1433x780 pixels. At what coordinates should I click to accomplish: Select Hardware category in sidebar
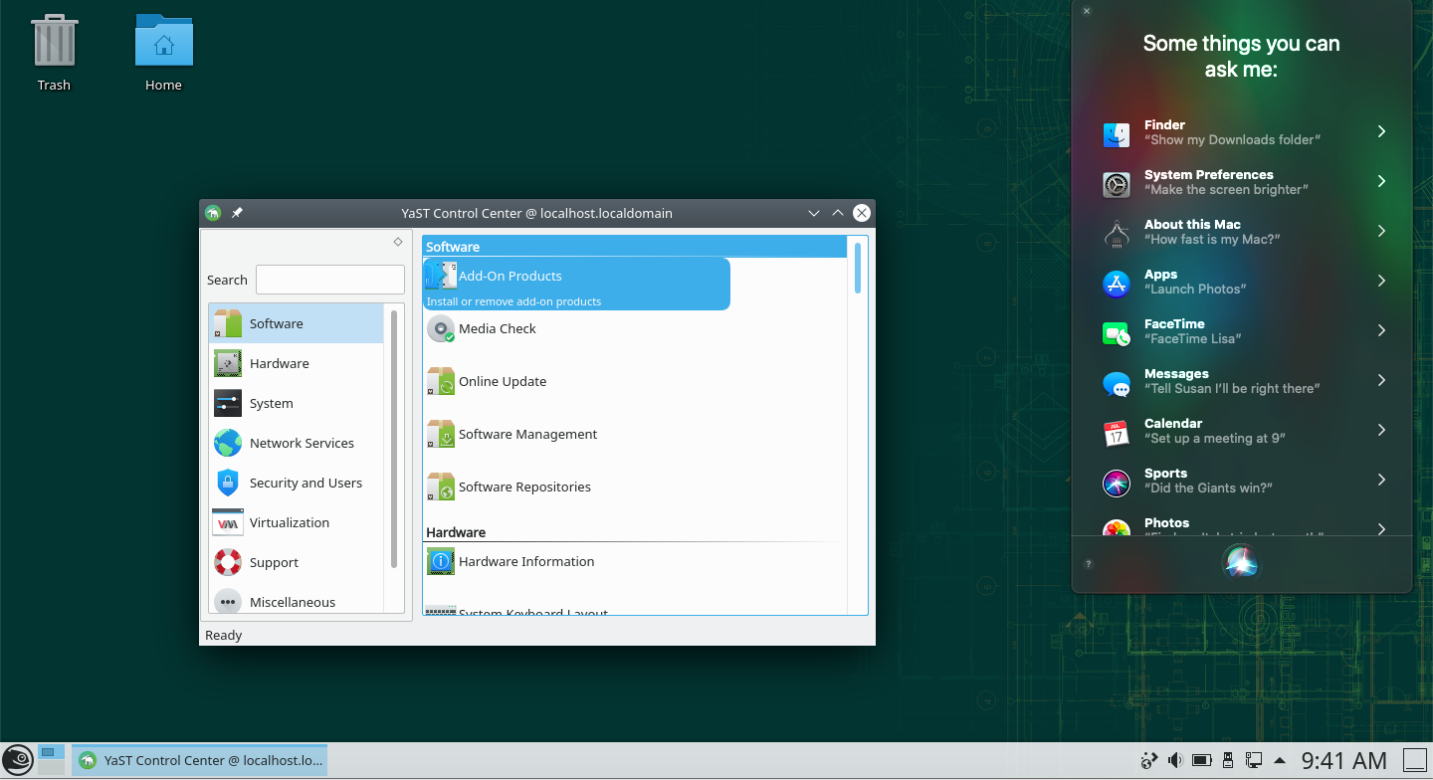[x=279, y=364]
